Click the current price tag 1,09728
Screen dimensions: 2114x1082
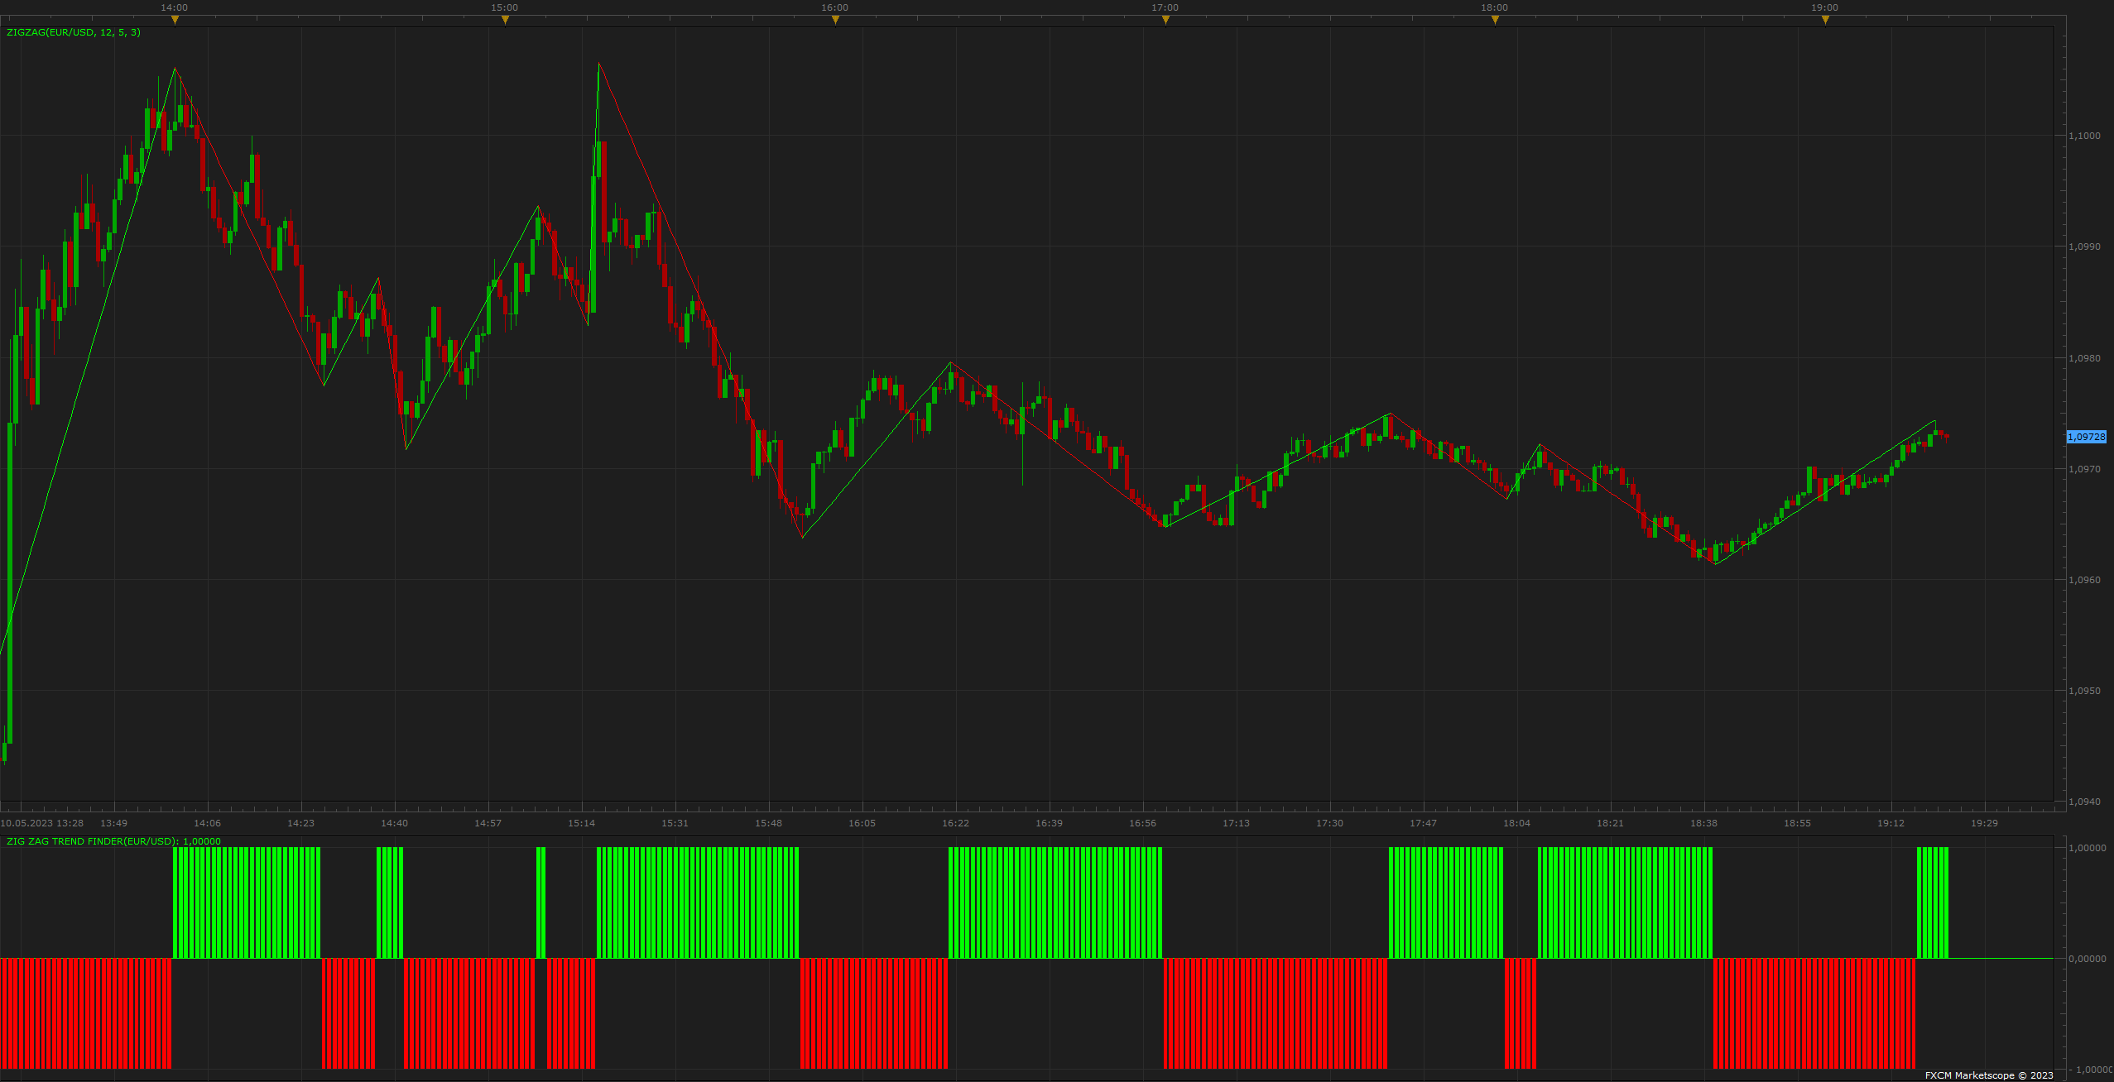click(x=2087, y=437)
